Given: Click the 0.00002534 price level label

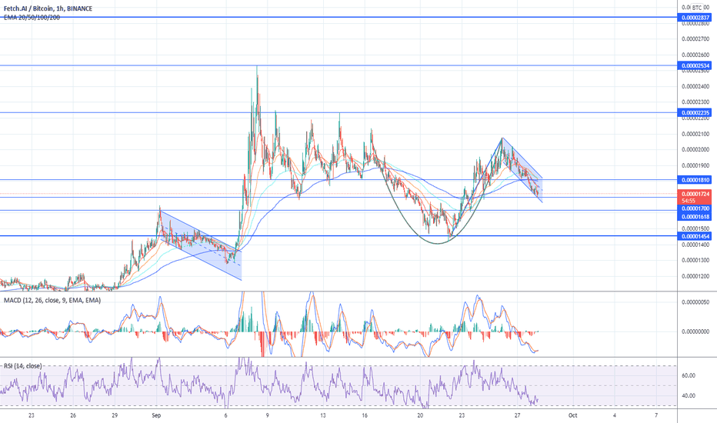Looking at the screenshot, I should tap(695, 66).
